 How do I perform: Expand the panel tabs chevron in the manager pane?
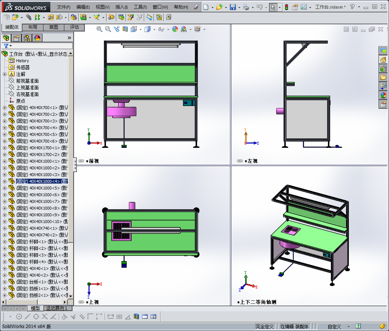pyautogui.click(x=69, y=38)
